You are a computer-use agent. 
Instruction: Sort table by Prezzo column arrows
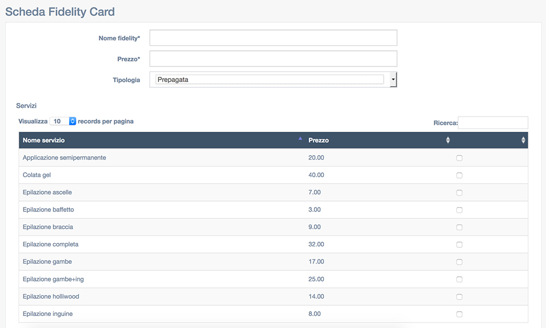pyautogui.click(x=448, y=140)
